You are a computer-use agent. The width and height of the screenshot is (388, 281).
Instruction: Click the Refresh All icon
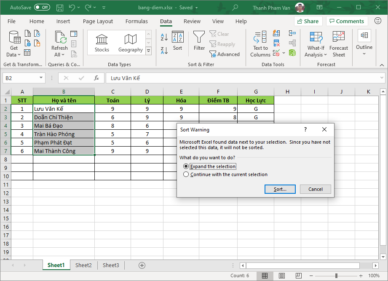point(59,44)
